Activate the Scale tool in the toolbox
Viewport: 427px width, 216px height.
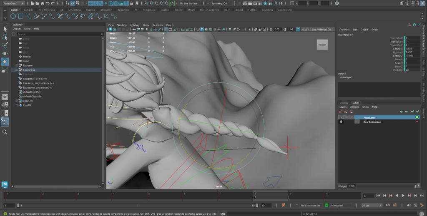(x=5, y=70)
